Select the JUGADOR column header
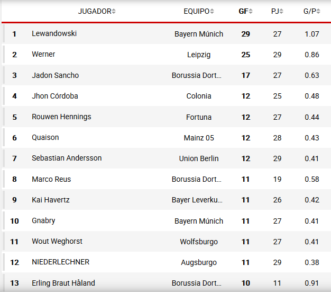331x292 pixels. (95, 11)
